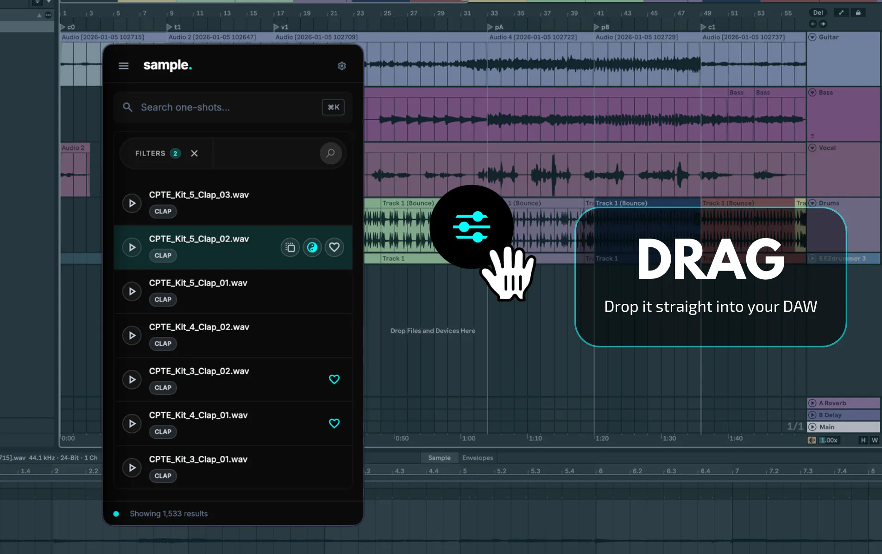Image resolution: width=882 pixels, height=554 pixels.
Task: Click the small up-triangle beside three dots
Action: click(39, 15)
